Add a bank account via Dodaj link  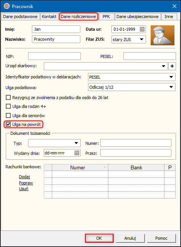25,177
